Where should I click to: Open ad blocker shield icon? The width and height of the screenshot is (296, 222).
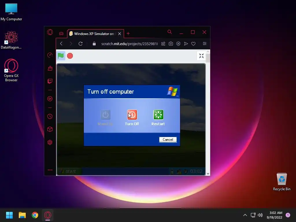pos(178,44)
